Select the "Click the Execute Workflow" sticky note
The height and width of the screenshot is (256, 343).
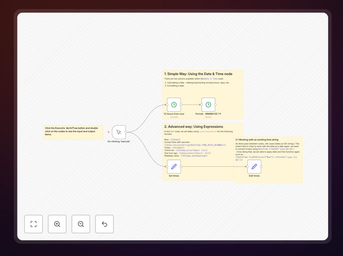tap(73, 132)
